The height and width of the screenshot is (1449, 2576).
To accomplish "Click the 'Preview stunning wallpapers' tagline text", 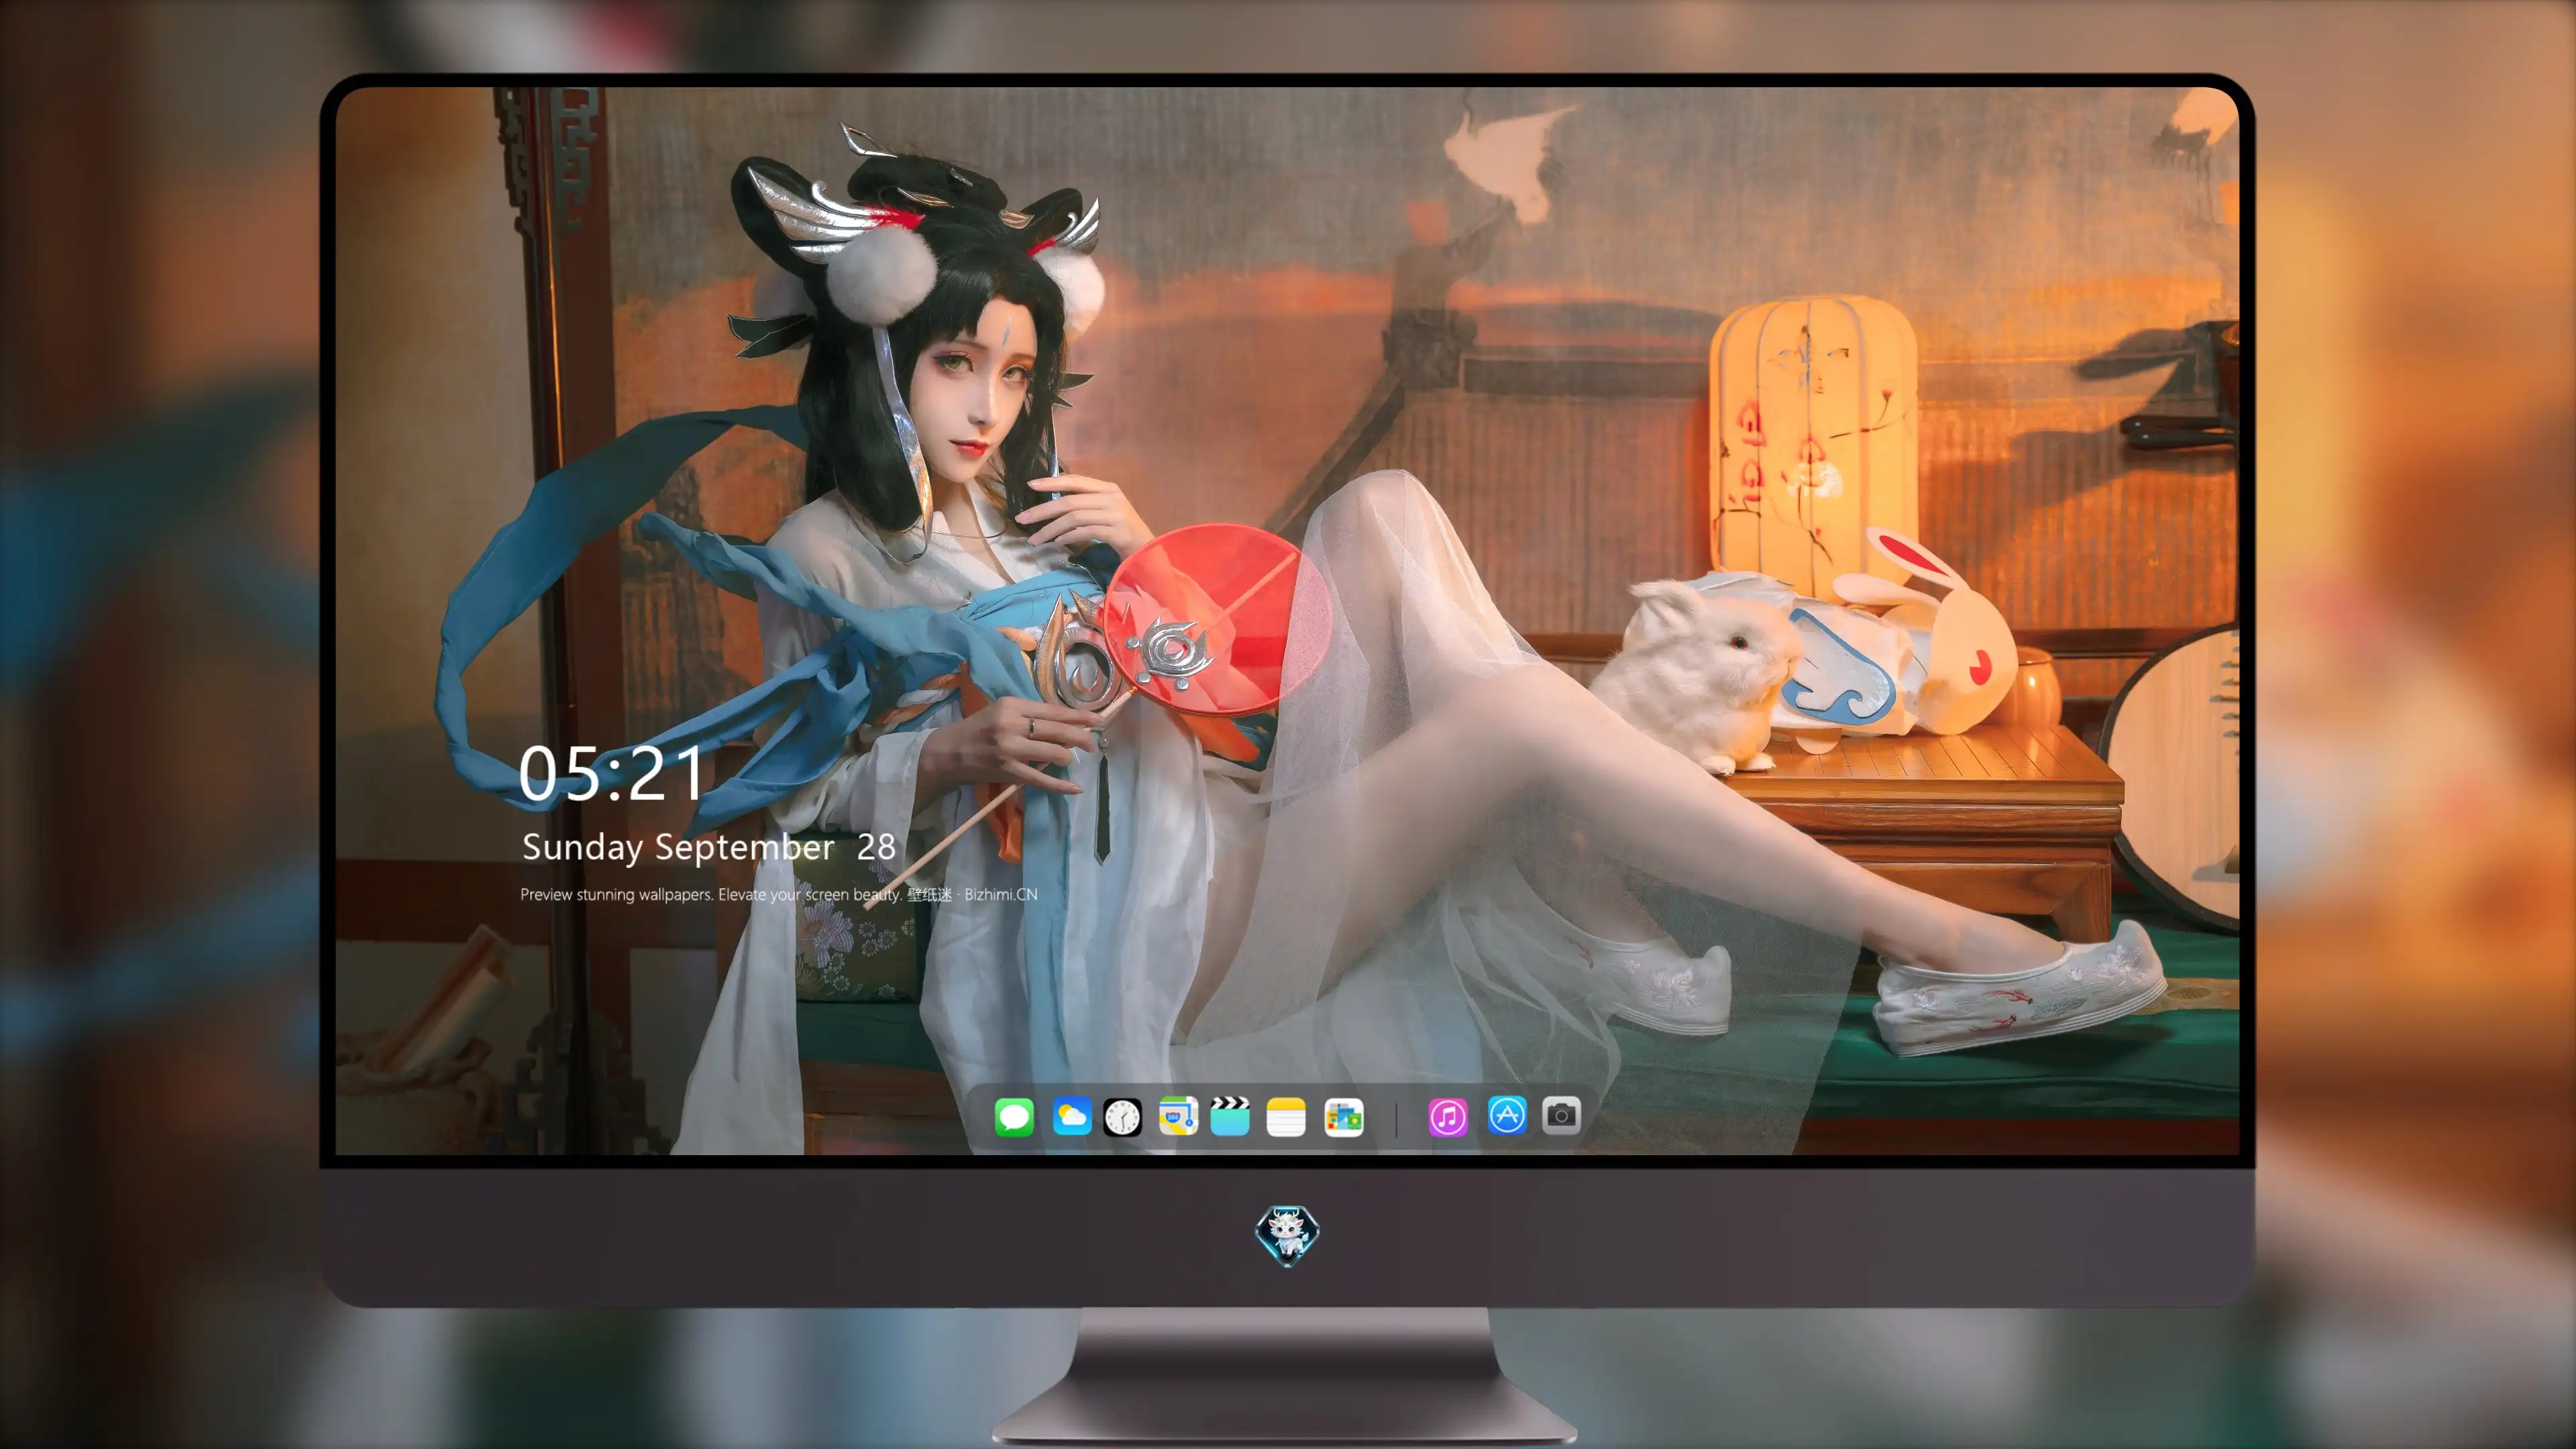I will tap(778, 894).
